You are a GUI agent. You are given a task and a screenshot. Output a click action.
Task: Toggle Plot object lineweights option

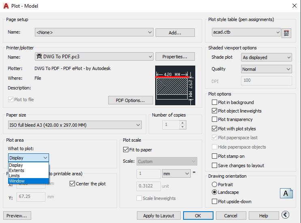[214, 110]
